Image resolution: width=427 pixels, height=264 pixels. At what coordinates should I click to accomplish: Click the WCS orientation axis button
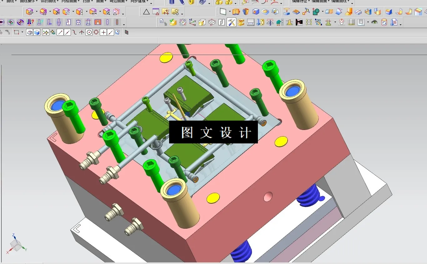192,22
